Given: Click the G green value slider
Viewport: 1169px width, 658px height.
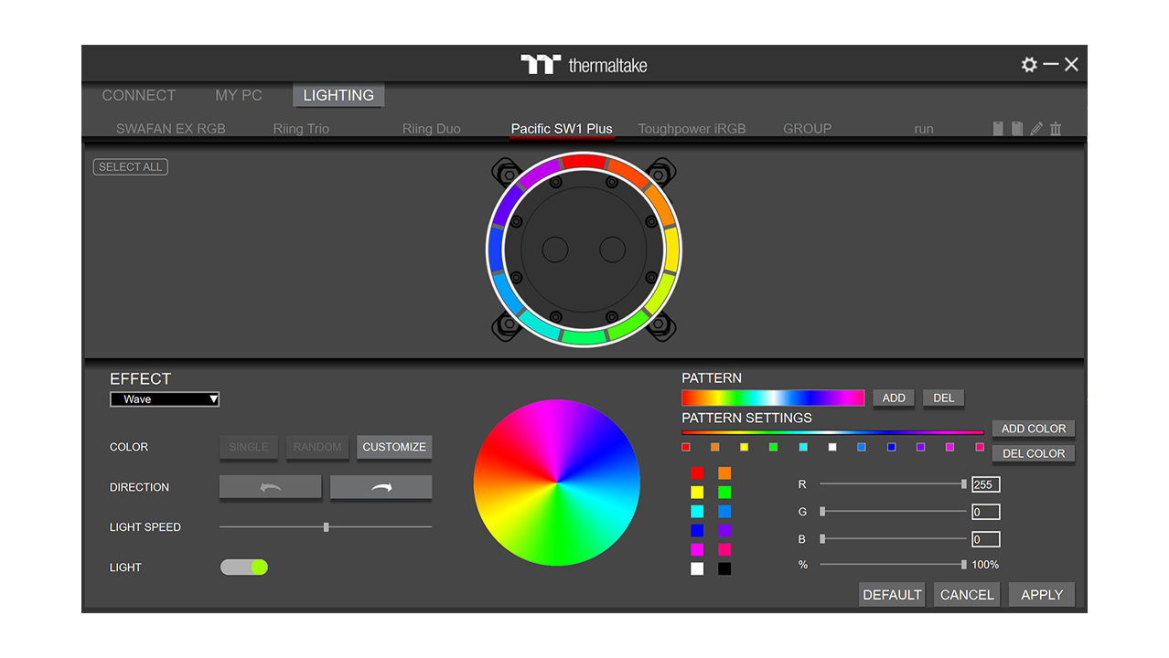Looking at the screenshot, I should (893, 512).
